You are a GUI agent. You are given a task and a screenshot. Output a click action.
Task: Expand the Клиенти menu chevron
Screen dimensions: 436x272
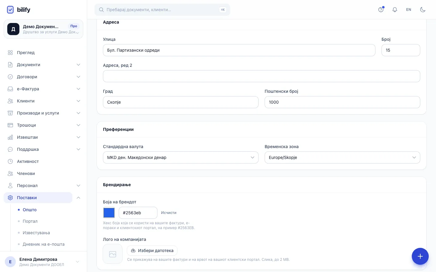[x=78, y=101]
